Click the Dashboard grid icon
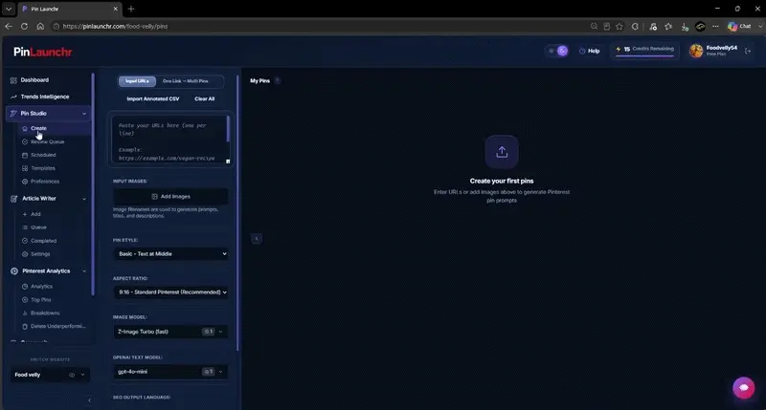This screenshot has width=766, height=410. pyautogui.click(x=13, y=80)
